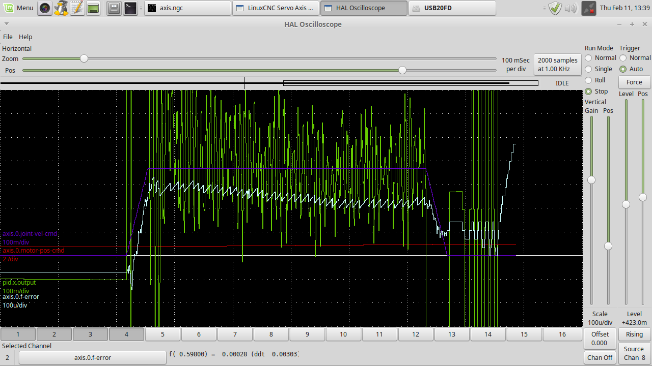This screenshot has width=652, height=366.
Task: Select channel 1 button
Action: (18, 334)
